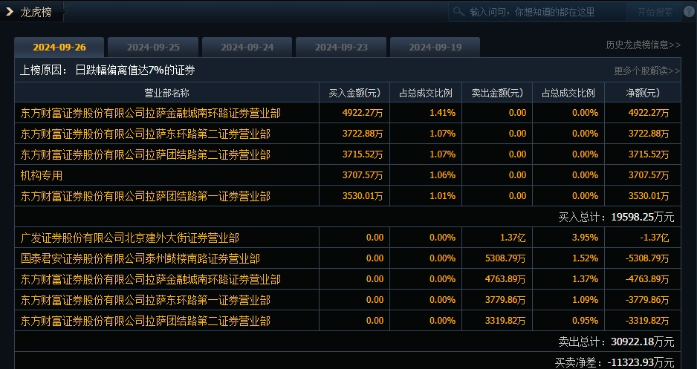Open buy-side 拉萨团结路第二证券营业部 with 3715.52万
This screenshot has width=697, height=369.
pyautogui.click(x=145, y=154)
